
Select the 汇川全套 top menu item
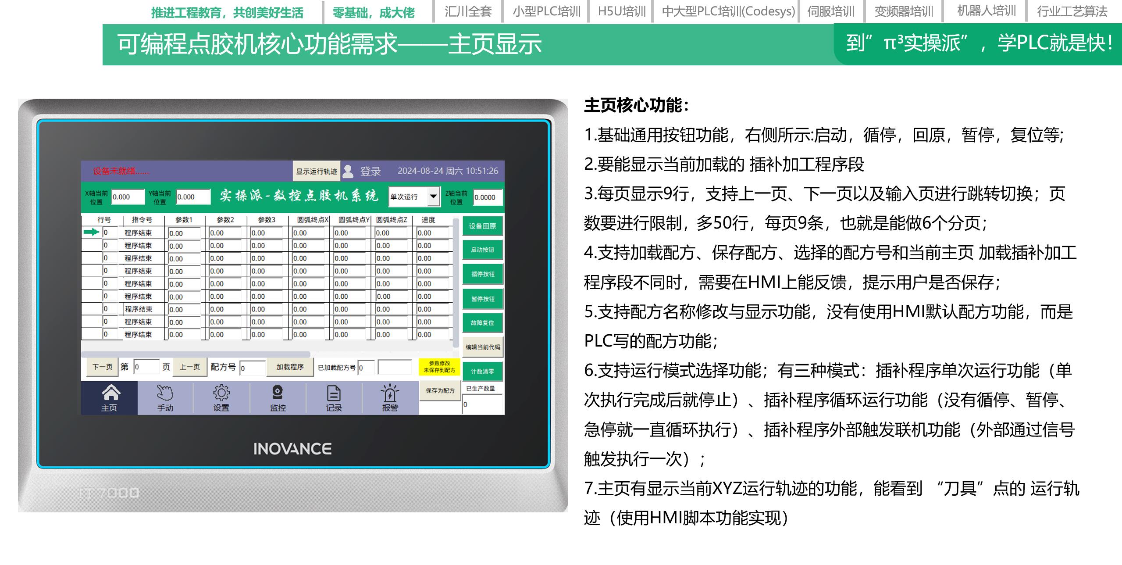click(x=468, y=11)
